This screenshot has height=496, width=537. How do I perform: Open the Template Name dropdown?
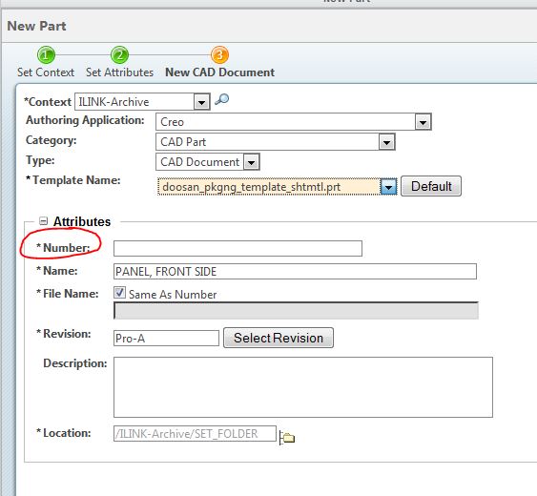tap(388, 187)
